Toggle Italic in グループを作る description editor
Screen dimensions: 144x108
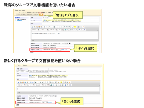tap(38, 82)
